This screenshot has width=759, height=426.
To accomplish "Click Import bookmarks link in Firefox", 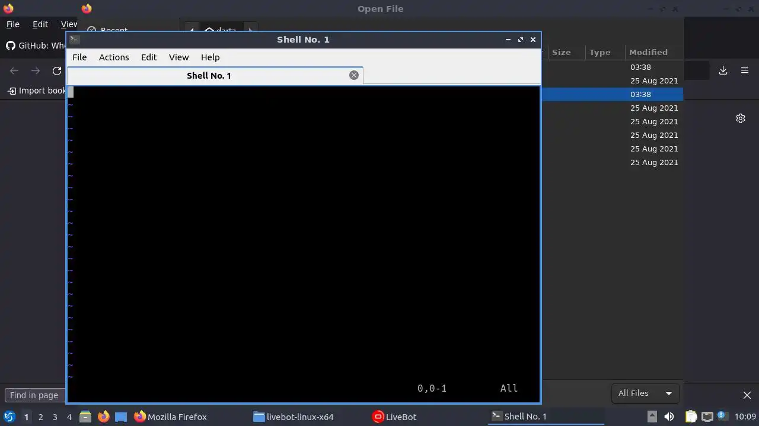I will point(37,91).
